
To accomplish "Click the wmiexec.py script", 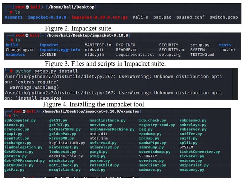I will (x=191, y=161).
